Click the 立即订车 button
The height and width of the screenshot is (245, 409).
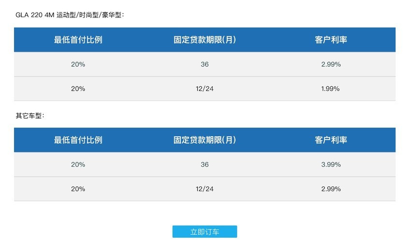(x=204, y=232)
